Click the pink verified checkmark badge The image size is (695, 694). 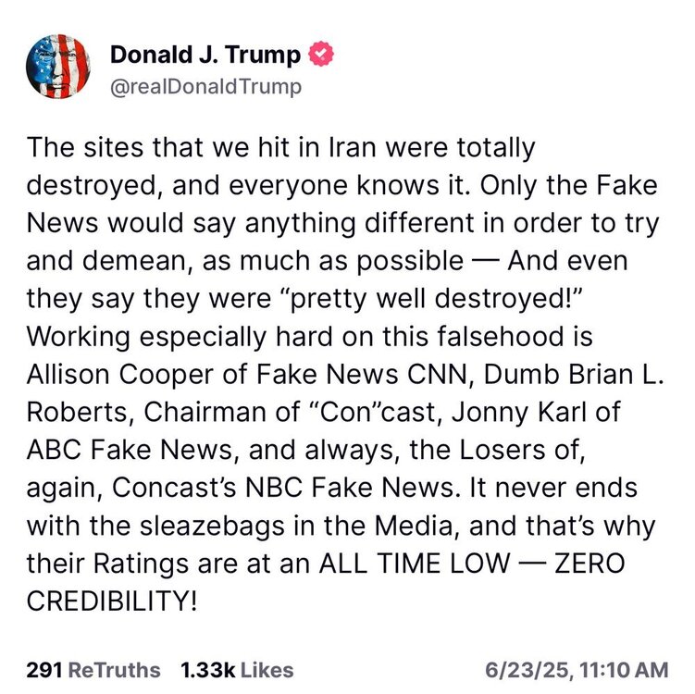(321, 54)
